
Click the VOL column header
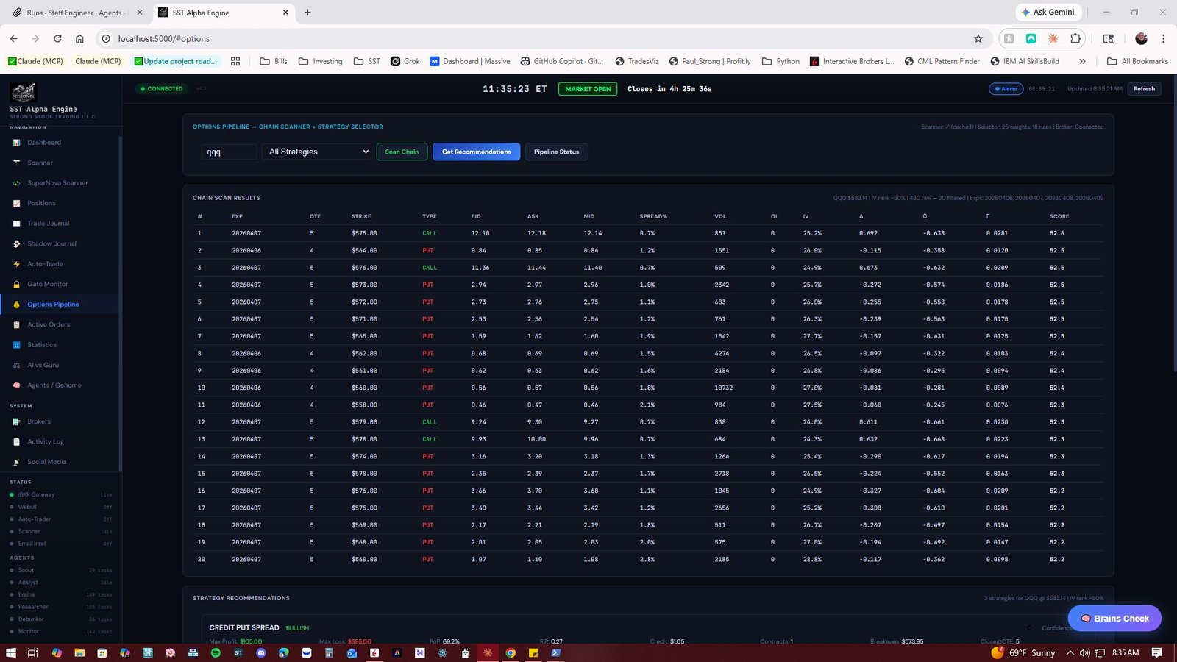tap(720, 216)
